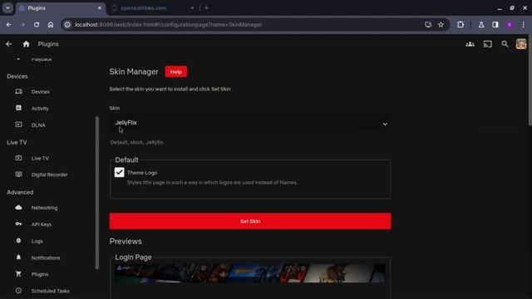This screenshot has width=532, height=299.
Task: Open Chrome three-dot menu
Action: (x=523, y=24)
